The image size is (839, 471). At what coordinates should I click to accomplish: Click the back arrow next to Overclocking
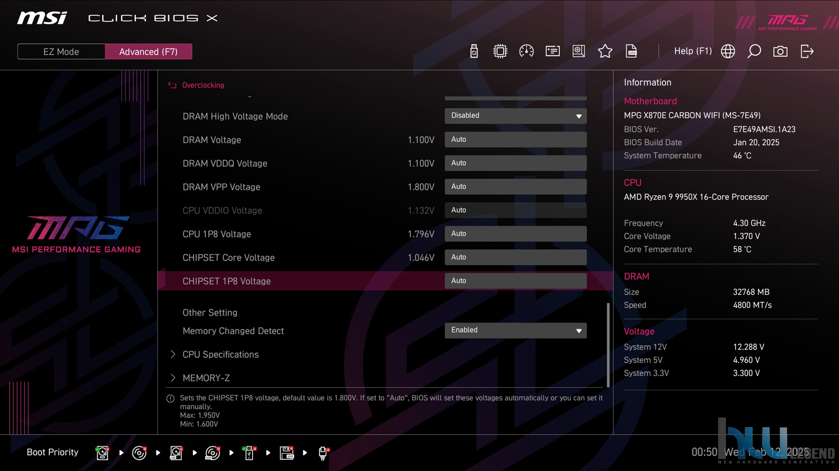[172, 85]
